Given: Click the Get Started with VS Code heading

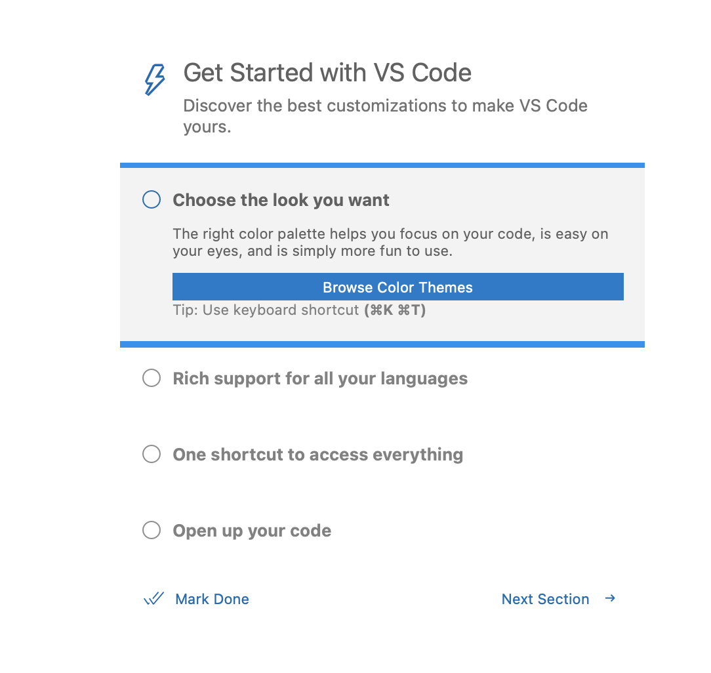Looking at the screenshot, I should [x=327, y=72].
